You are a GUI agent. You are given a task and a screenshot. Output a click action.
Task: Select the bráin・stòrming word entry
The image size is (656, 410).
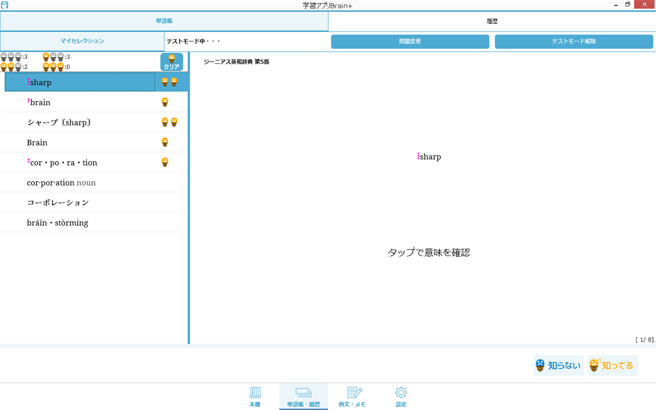(94, 223)
